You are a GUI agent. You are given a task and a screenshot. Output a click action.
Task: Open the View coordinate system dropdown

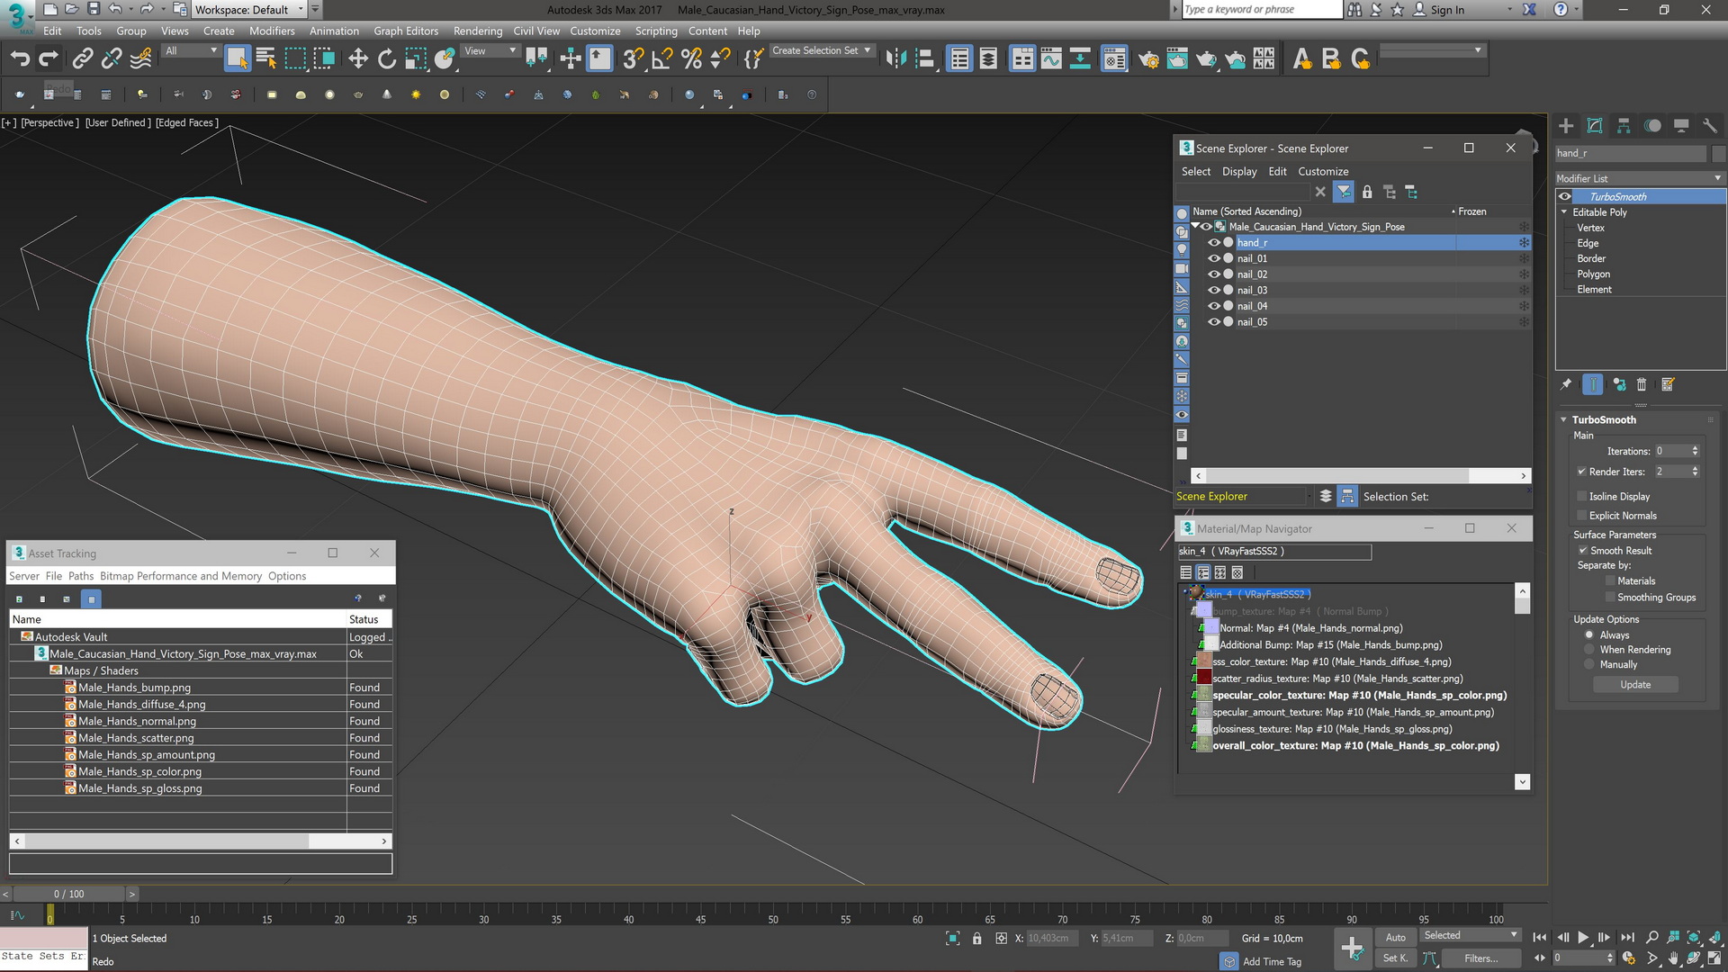tap(490, 51)
